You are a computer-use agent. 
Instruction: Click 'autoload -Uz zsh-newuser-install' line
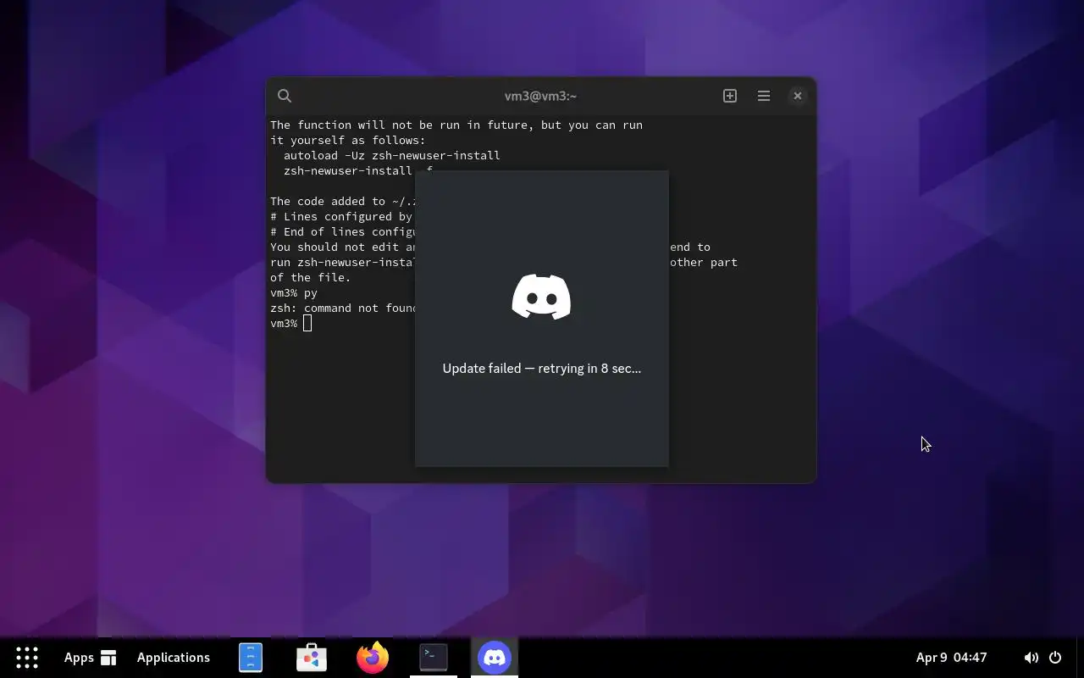pyautogui.click(x=392, y=155)
